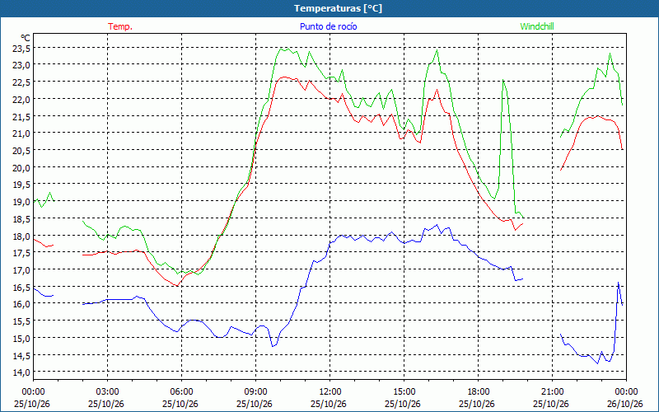This screenshot has width=659, height=412.
Task: Click the 17,5 y-axis value
Action: [x=21, y=253]
